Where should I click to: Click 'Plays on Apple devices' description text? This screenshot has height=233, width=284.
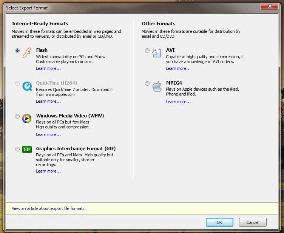202,92
